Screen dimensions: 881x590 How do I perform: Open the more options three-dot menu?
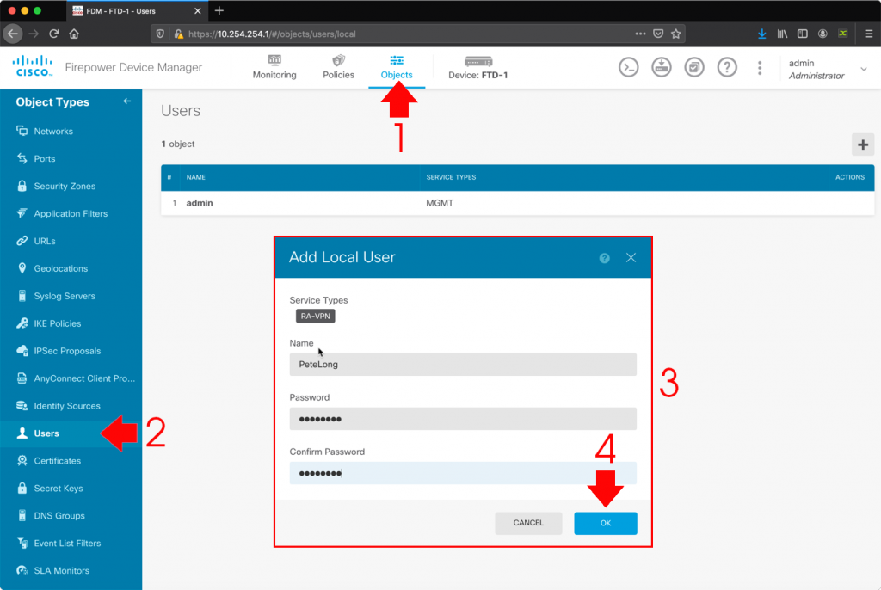pyautogui.click(x=760, y=66)
